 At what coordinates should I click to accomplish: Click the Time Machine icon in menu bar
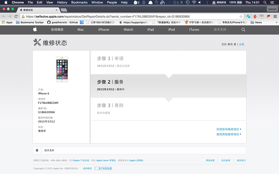click(187, 2)
